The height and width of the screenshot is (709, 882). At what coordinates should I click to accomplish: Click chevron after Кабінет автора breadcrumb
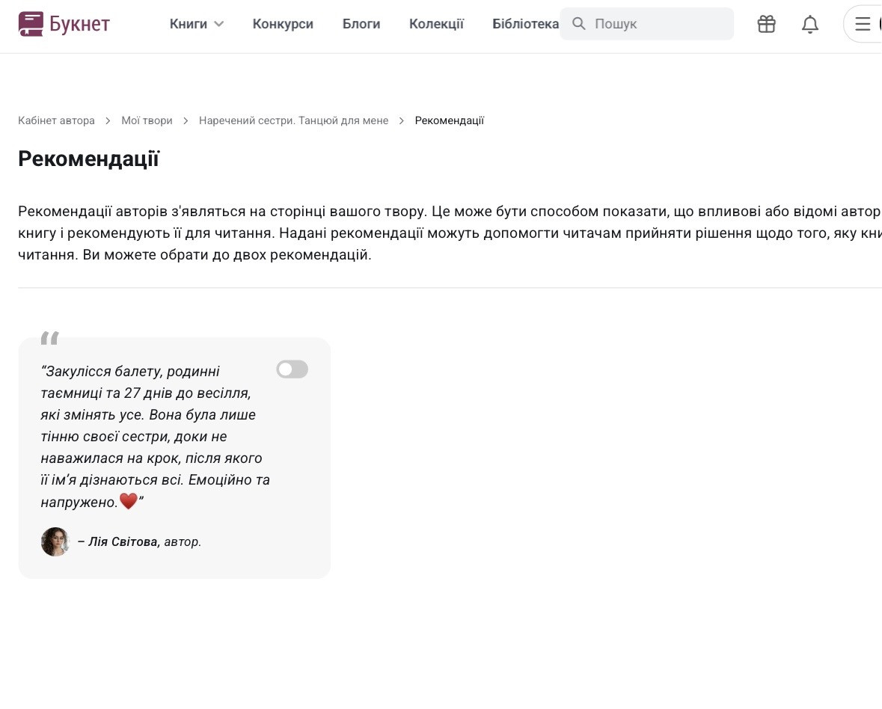108,121
